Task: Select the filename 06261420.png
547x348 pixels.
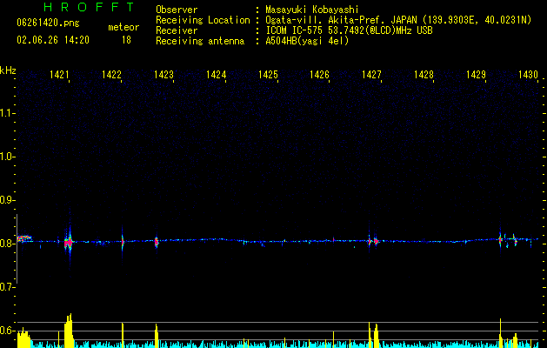Action: [48, 23]
